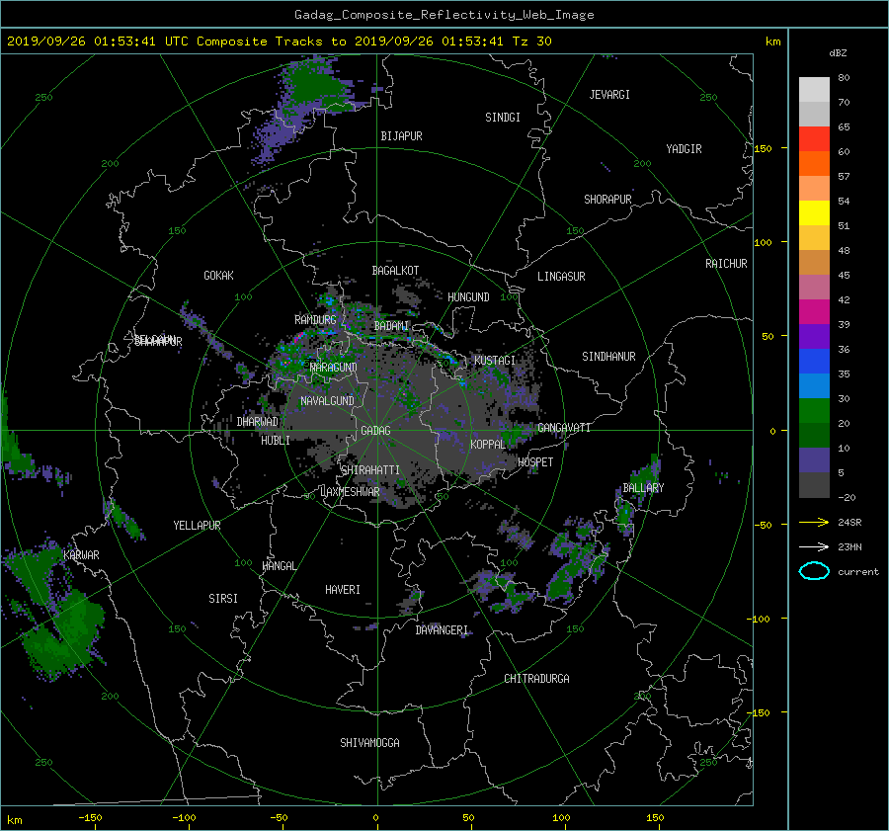Click the SHORAPUR city label
The height and width of the screenshot is (831, 889).
pyautogui.click(x=607, y=200)
